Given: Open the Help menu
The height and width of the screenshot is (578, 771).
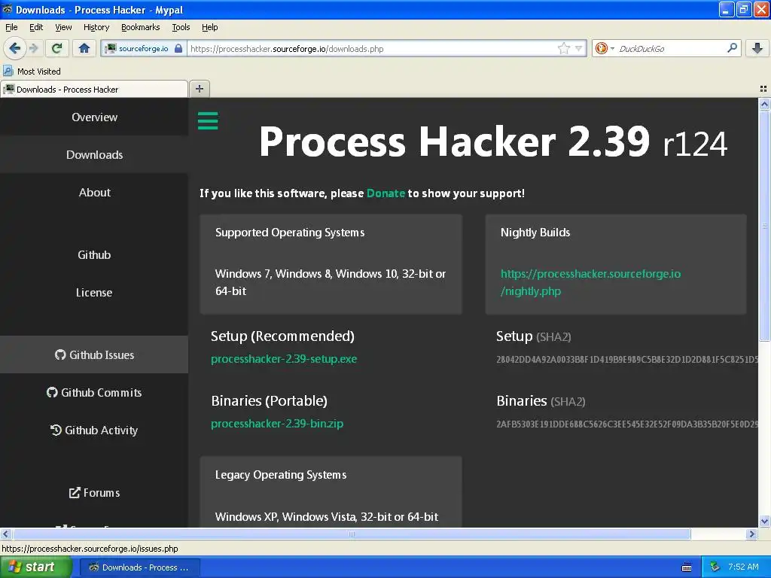Looking at the screenshot, I should (x=209, y=27).
